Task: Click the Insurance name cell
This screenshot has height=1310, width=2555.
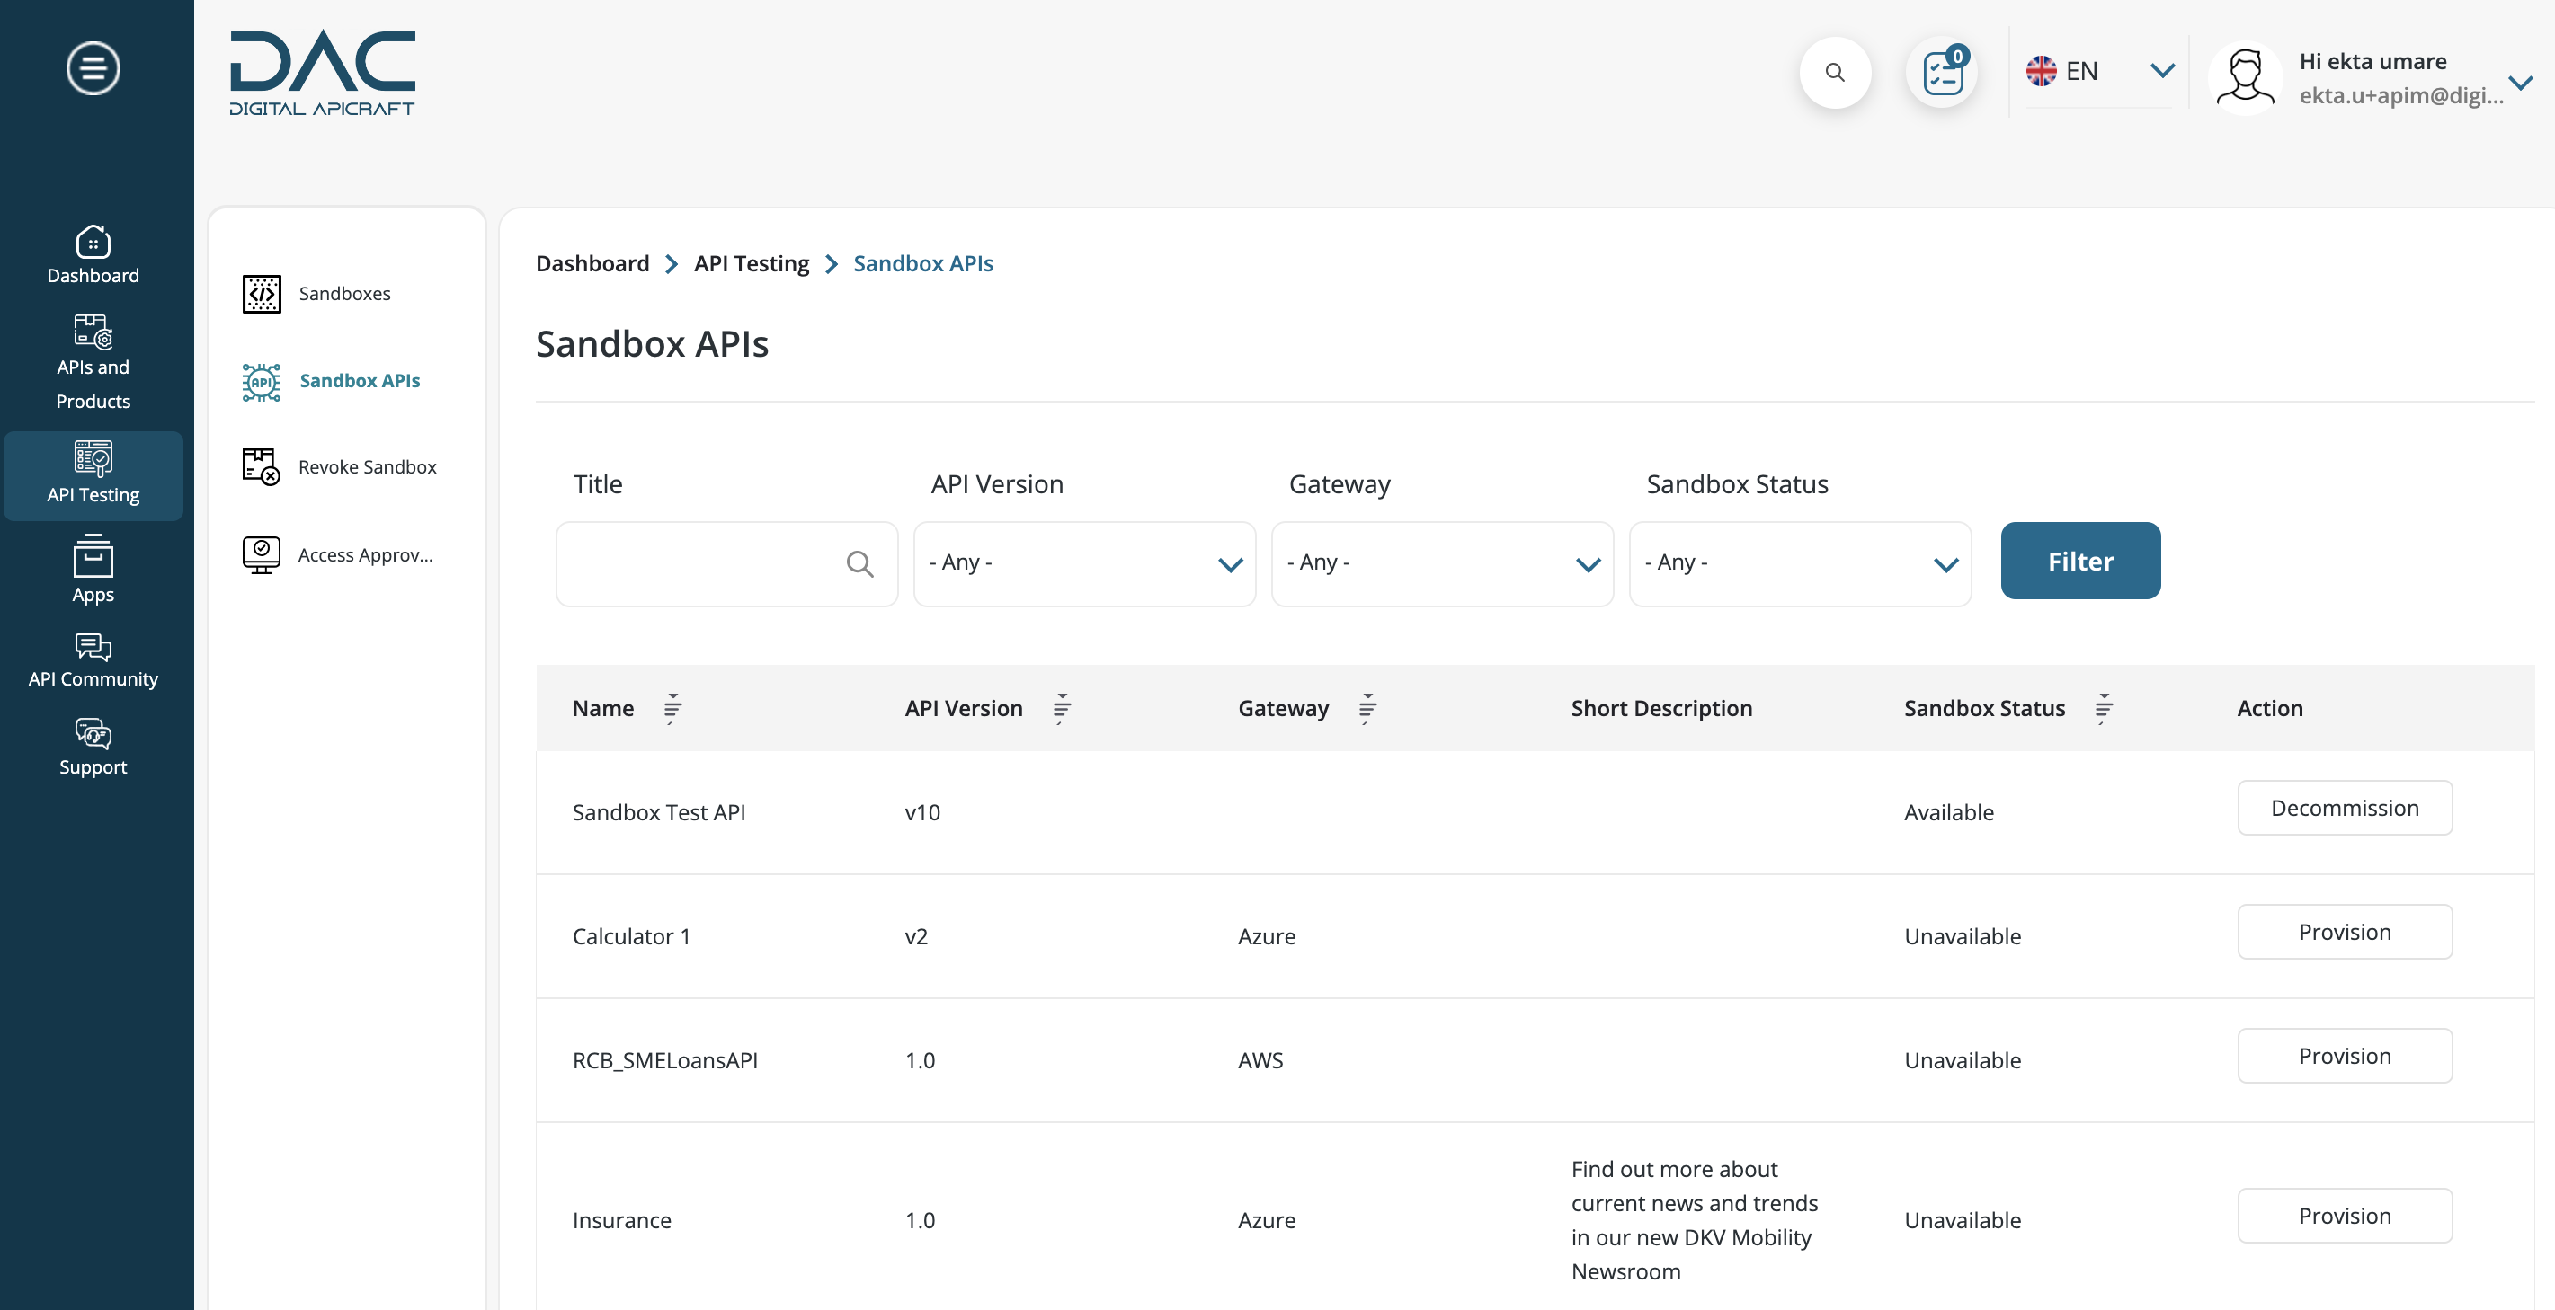Action: pyautogui.click(x=622, y=1220)
